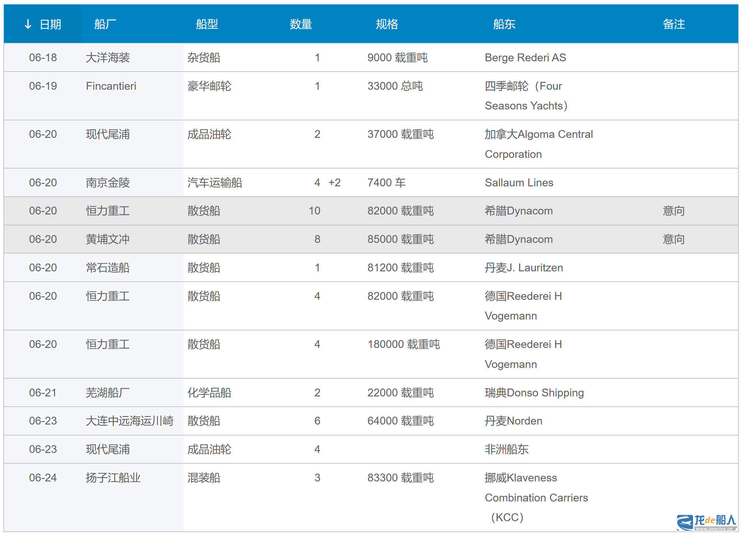Click the 黄埔文冲 shipyard cell
Viewport: 745px width, 538px height.
108,239
